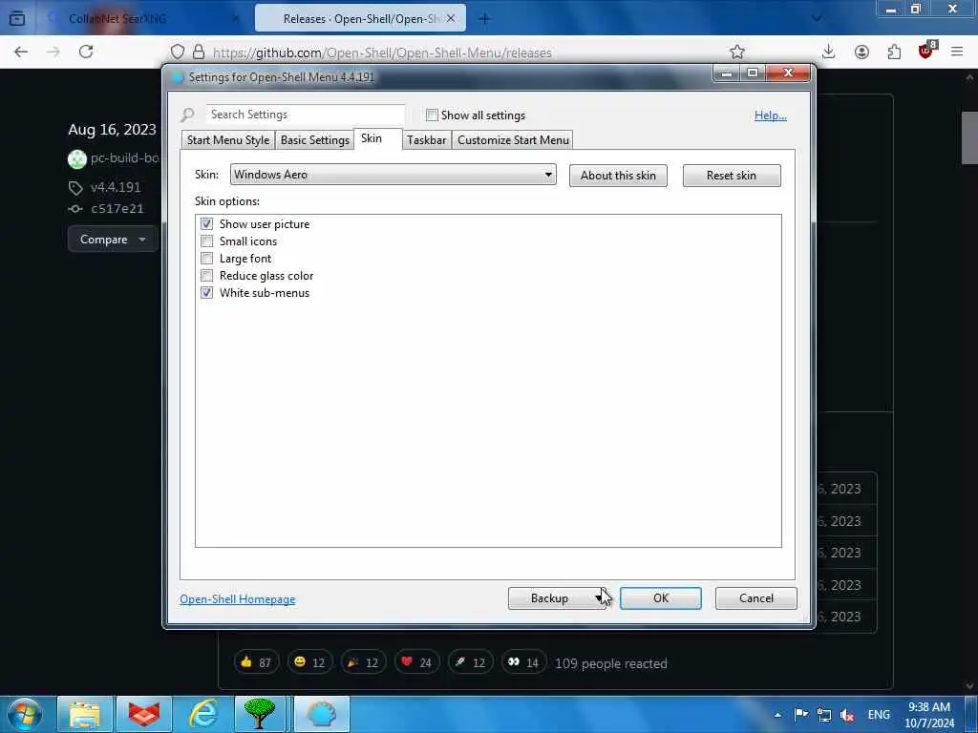Reload the GitHub releases page
Screen dimensions: 978x733
click(86, 52)
